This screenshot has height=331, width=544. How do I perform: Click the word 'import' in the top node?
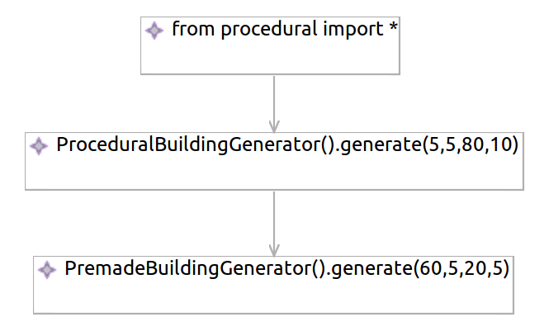tap(350, 31)
